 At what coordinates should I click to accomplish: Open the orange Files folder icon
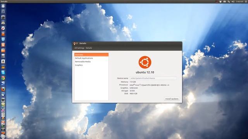coord(3,51)
